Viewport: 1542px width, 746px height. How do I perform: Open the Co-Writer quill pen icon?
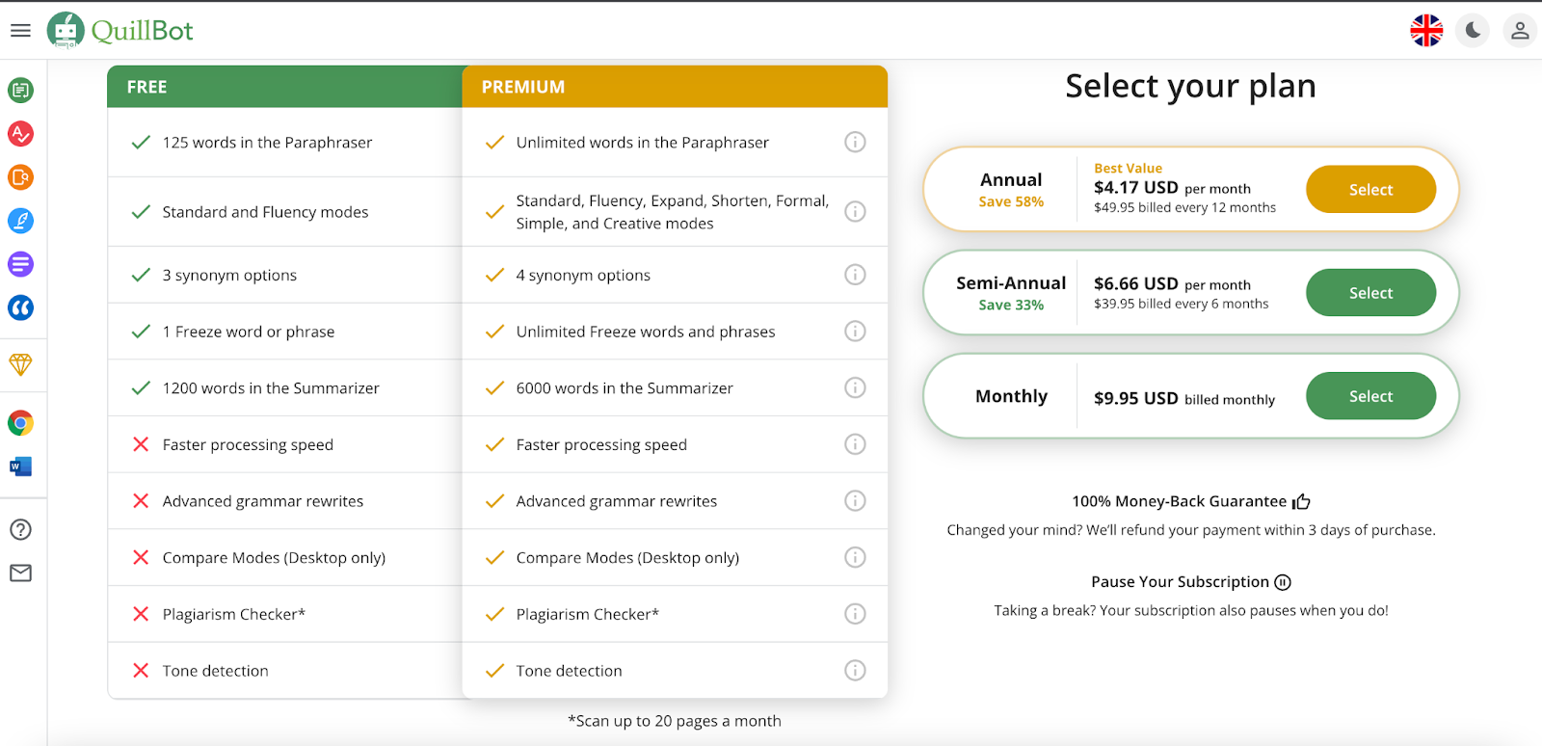coord(20,221)
